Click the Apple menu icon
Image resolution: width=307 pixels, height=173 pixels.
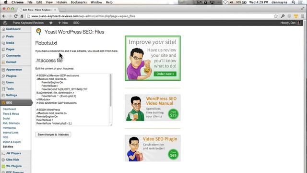tap(6, 2)
